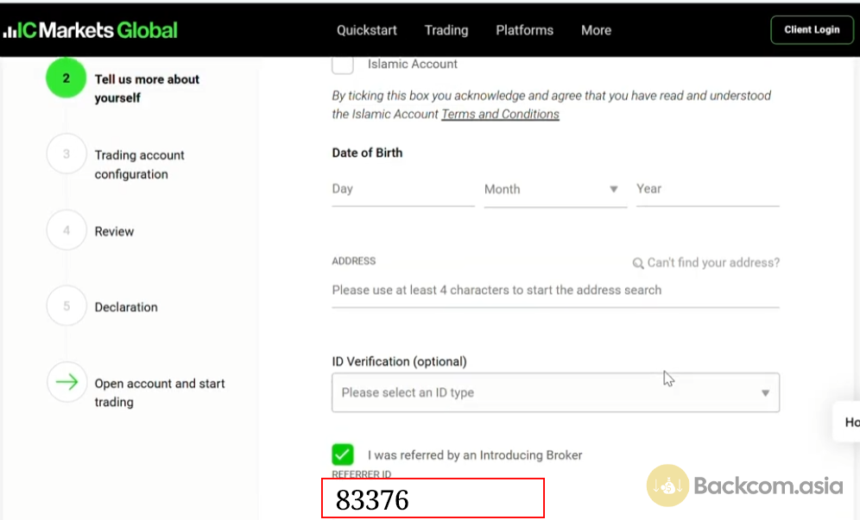Open the Quickstart menu
Image resolution: width=860 pixels, height=520 pixels.
coord(367,30)
